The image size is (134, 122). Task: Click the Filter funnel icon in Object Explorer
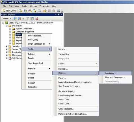pyautogui.click(x=28, y=19)
